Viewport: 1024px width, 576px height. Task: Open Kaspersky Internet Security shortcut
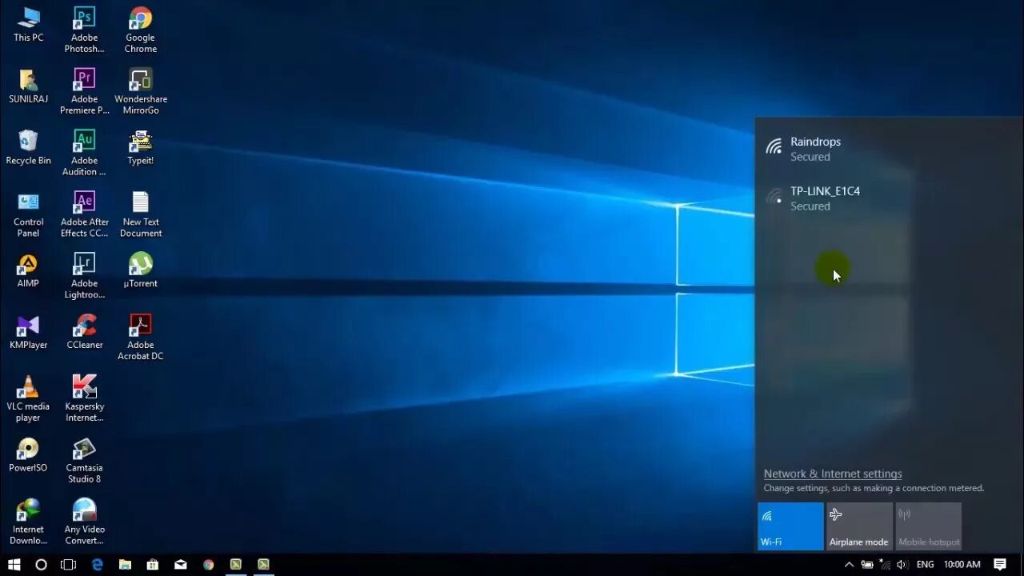click(84, 399)
